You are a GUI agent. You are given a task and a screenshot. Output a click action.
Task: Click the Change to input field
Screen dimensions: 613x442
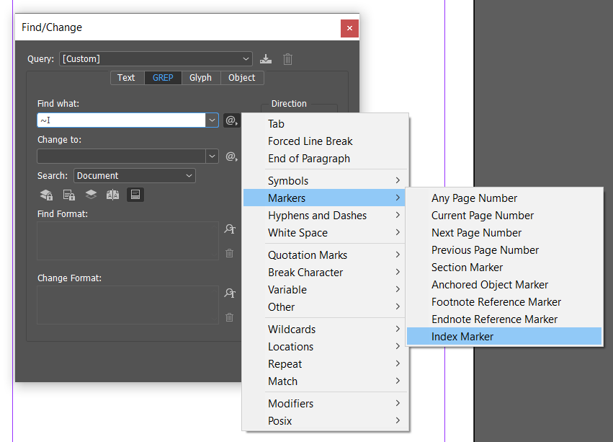122,156
